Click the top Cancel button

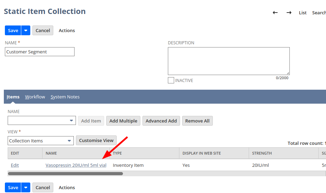43,30
